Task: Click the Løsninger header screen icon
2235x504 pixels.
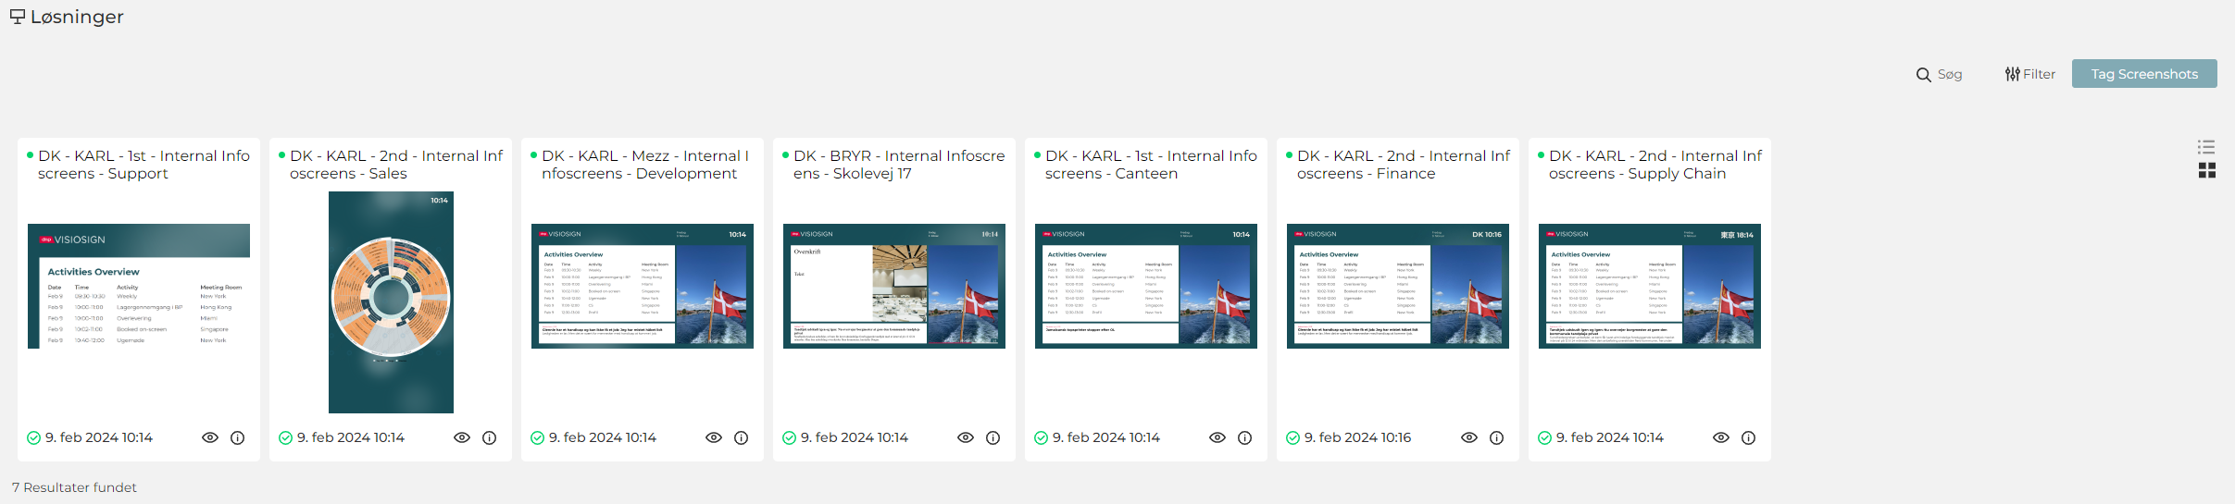Action: tap(18, 17)
